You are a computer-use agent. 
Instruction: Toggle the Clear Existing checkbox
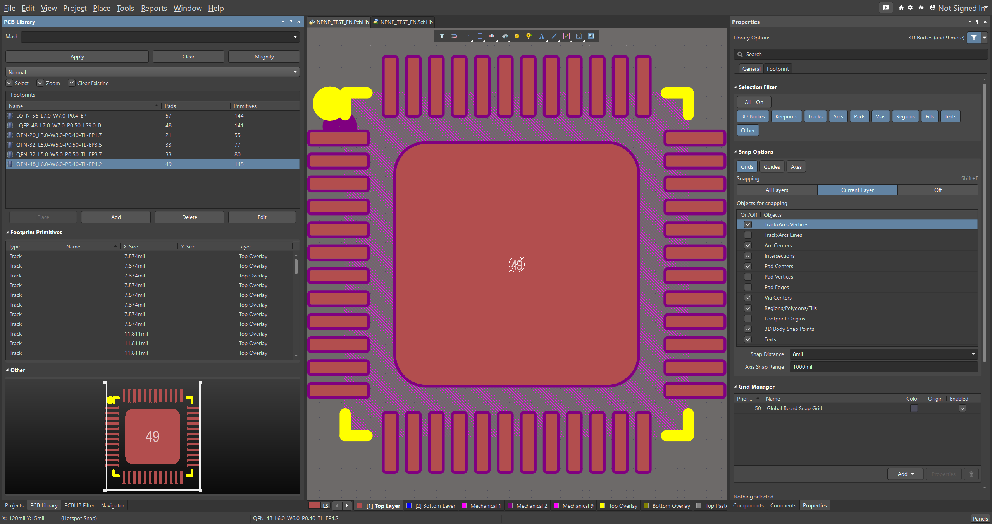71,83
